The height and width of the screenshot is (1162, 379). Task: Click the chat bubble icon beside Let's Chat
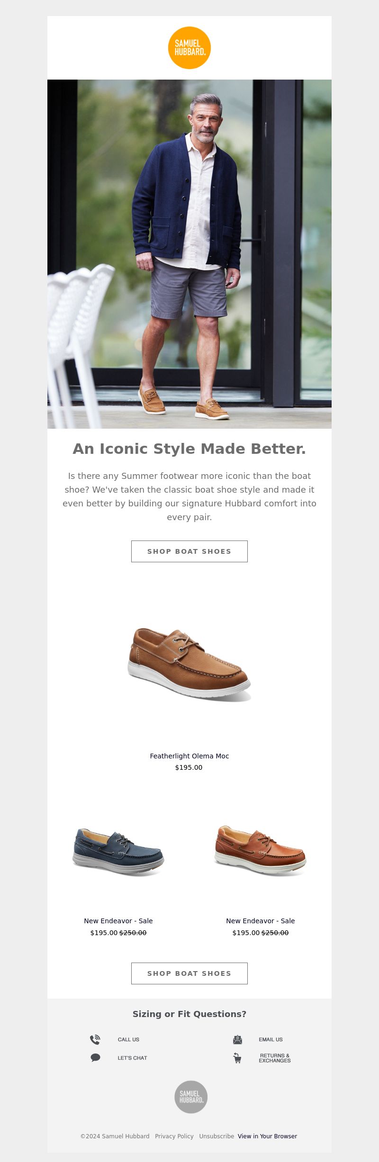pos(95,1057)
